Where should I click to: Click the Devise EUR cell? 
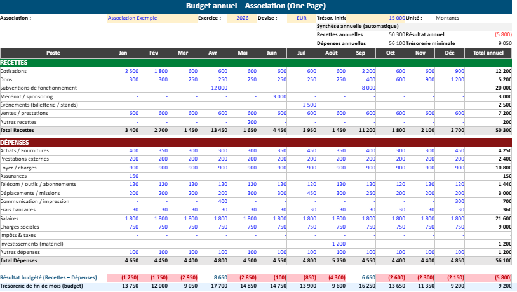301,18
